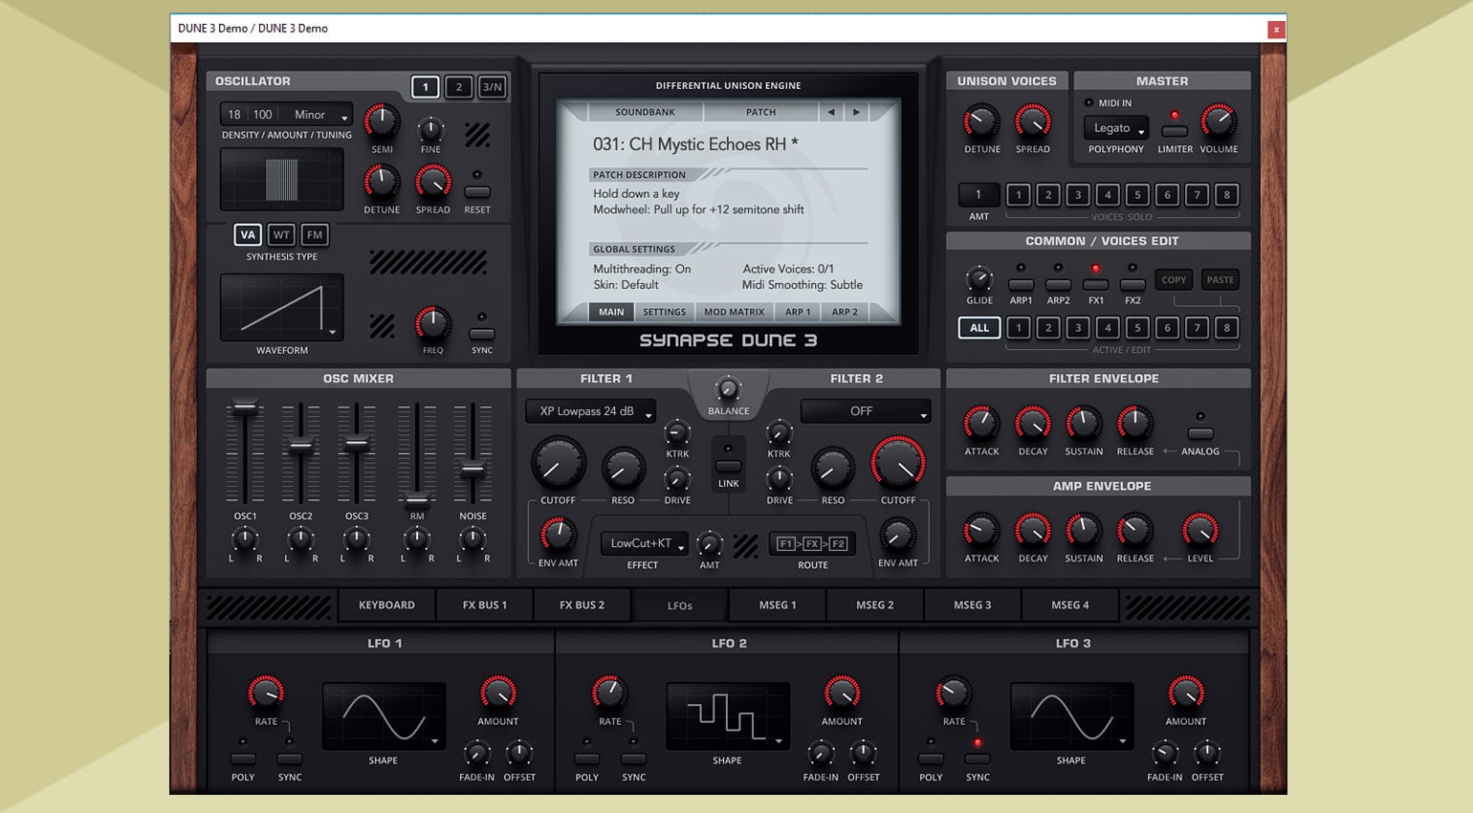Switch to the MOD MATRIX tab

[734, 312]
